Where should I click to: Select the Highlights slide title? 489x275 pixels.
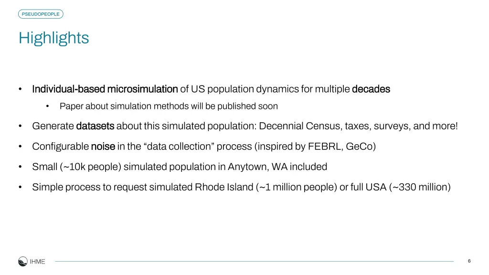click(53, 38)
